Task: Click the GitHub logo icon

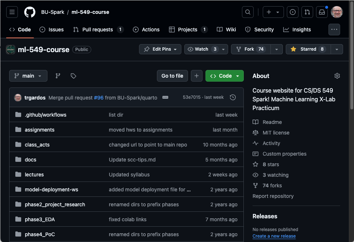Action: point(30,12)
